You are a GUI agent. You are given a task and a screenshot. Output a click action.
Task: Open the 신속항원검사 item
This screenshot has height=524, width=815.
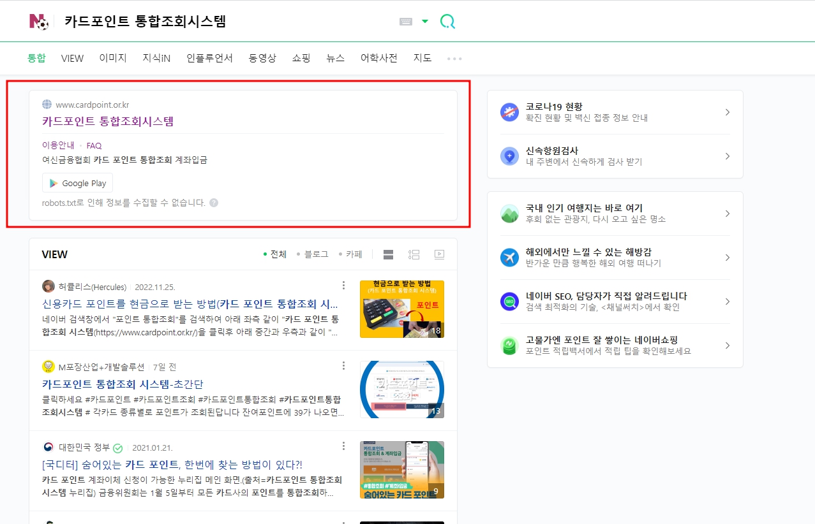point(615,156)
